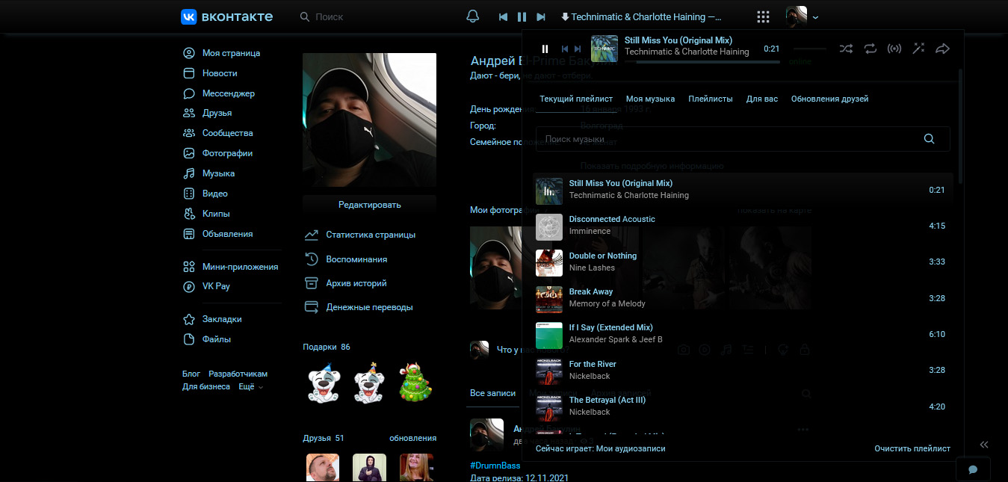Pause playback in the top bar
Screen dimensions: 1008x482
click(522, 16)
